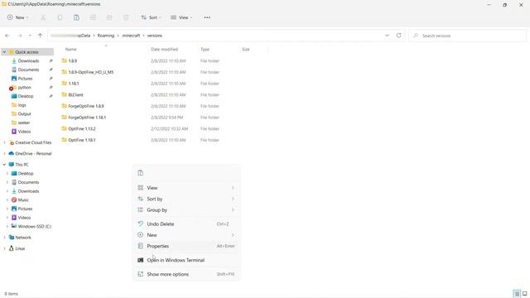Screen dimensions: 530x298
Task: Select the ForgeOptiFine 1.18.1 folder
Action: click(87, 118)
